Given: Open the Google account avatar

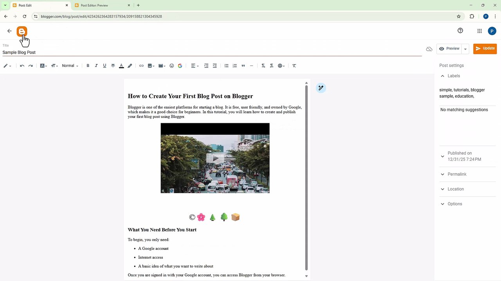Looking at the screenshot, I should 492,31.
